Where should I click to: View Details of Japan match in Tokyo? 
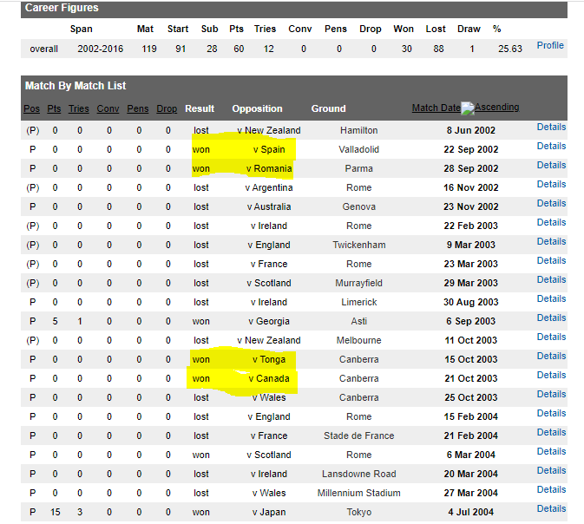551,508
